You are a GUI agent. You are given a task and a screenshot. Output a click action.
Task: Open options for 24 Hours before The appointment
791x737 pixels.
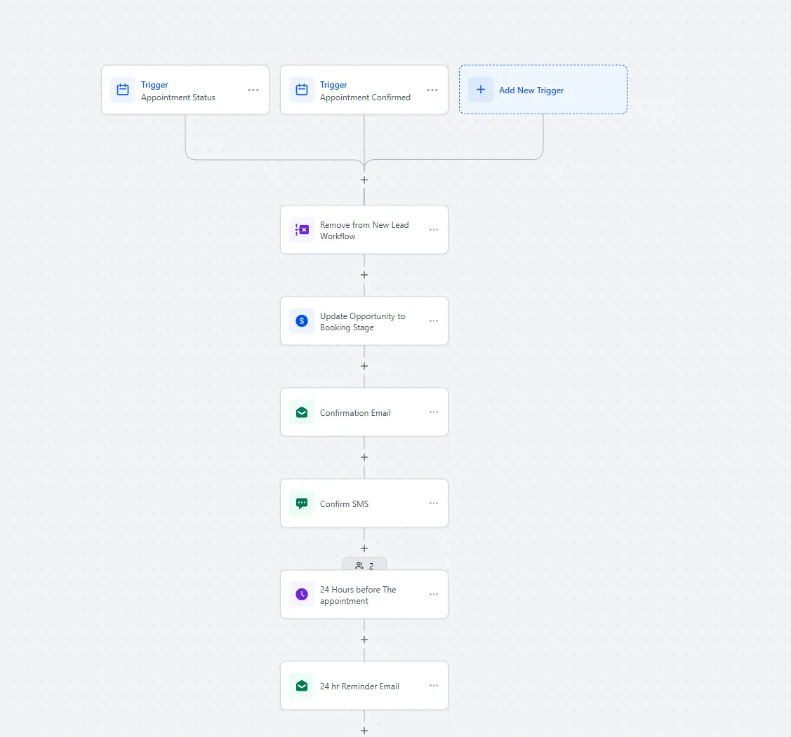(434, 595)
